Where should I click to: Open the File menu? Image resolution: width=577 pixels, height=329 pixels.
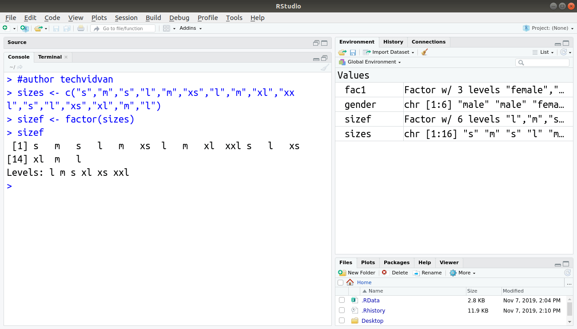(11, 18)
